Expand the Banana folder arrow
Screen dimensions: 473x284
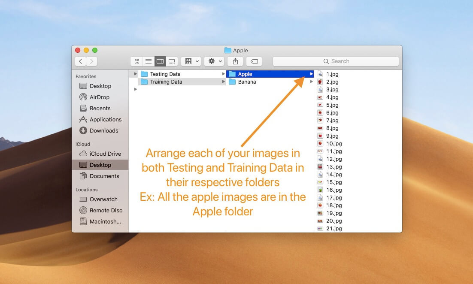point(312,82)
